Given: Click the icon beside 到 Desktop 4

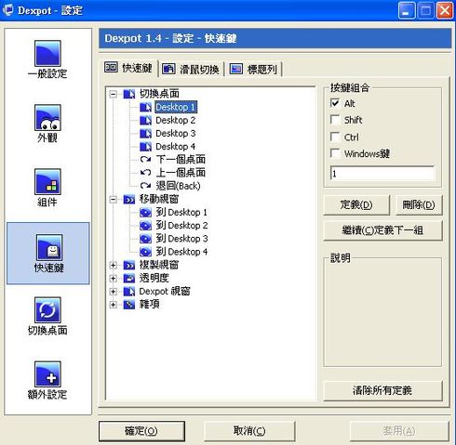Looking at the screenshot, I should click(x=145, y=252).
